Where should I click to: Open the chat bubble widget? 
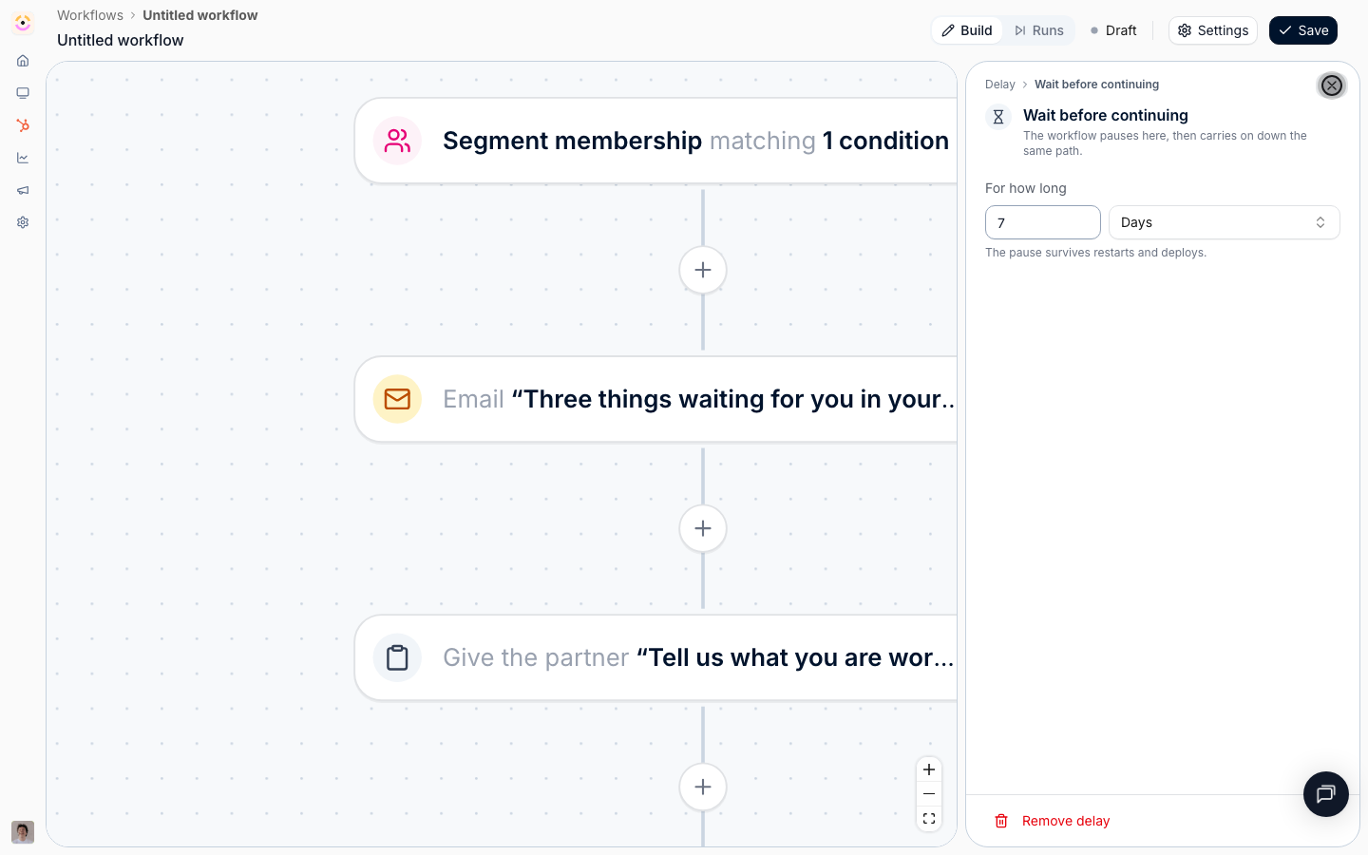[x=1326, y=794]
